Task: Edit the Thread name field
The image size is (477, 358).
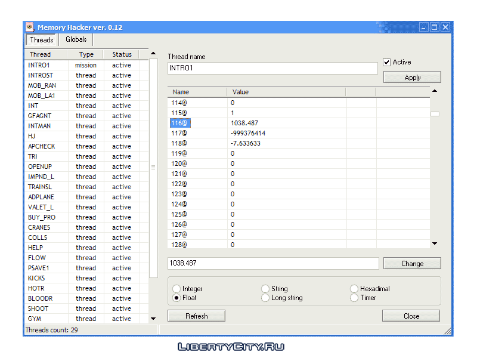Action: click(x=272, y=68)
